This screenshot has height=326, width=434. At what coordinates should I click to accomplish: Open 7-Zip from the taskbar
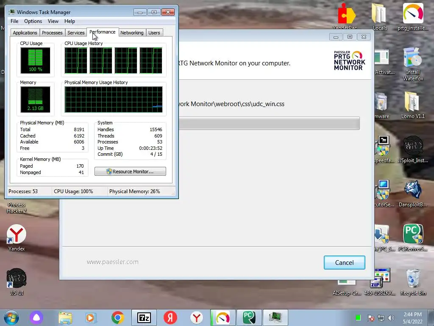pyautogui.click(x=144, y=318)
